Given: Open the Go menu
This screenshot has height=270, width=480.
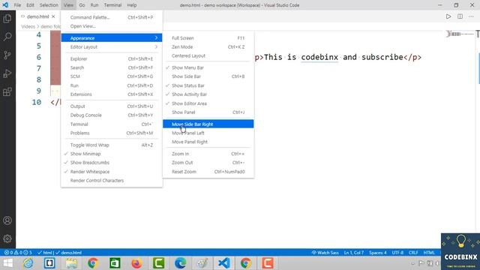Looking at the screenshot, I should (82, 5).
